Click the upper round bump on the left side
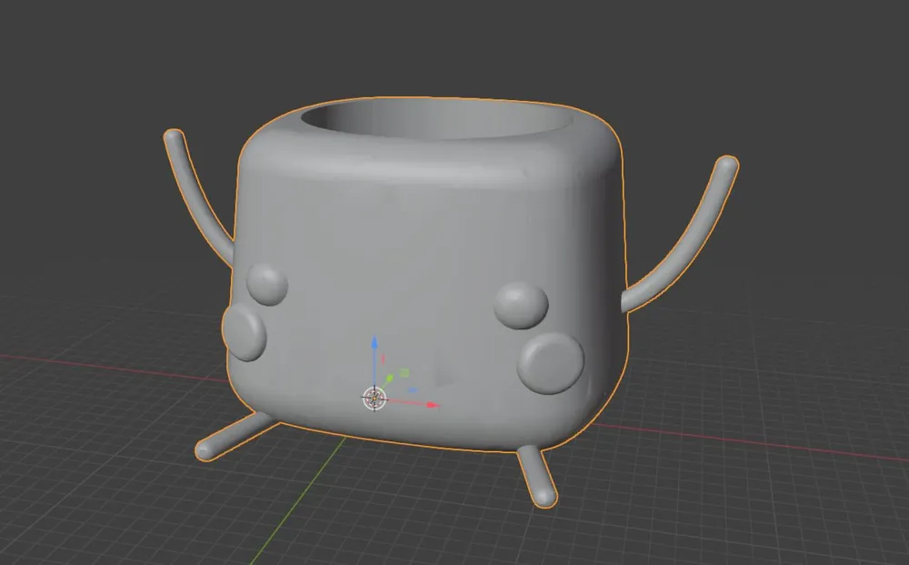Viewport: 909px width, 565px height. (267, 284)
